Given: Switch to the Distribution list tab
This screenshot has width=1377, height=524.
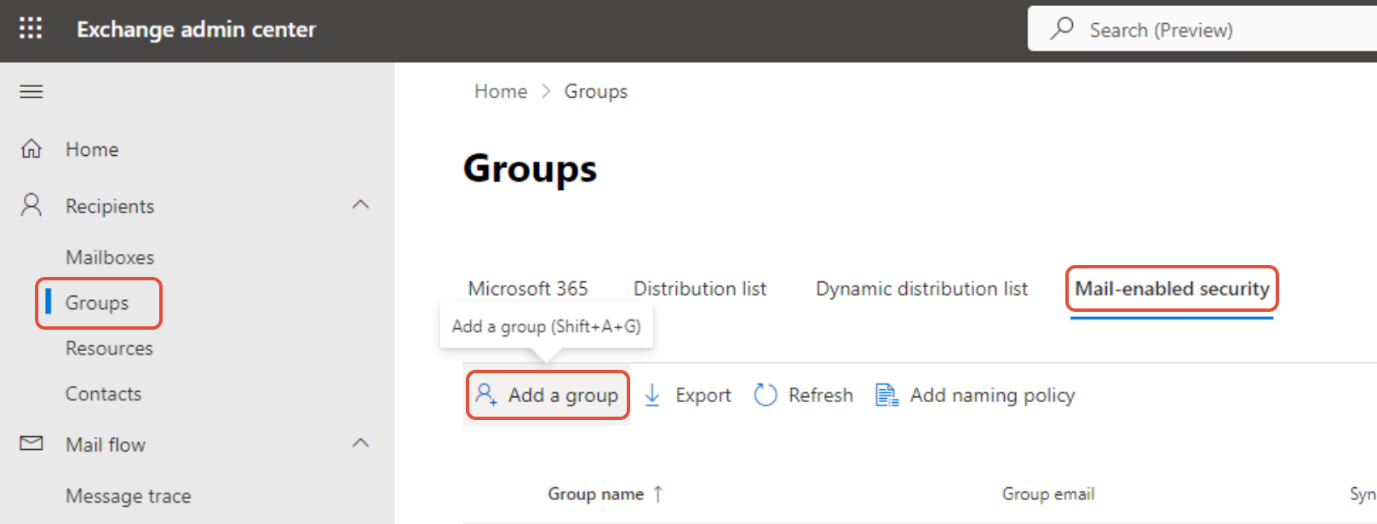Looking at the screenshot, I should (700, 289).
